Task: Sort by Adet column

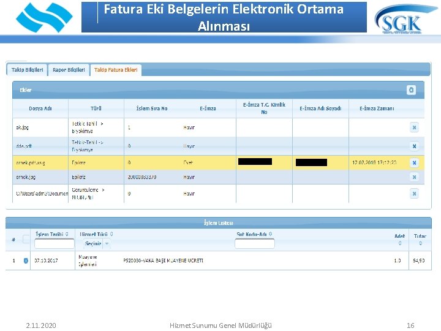Action: (399, 243)
